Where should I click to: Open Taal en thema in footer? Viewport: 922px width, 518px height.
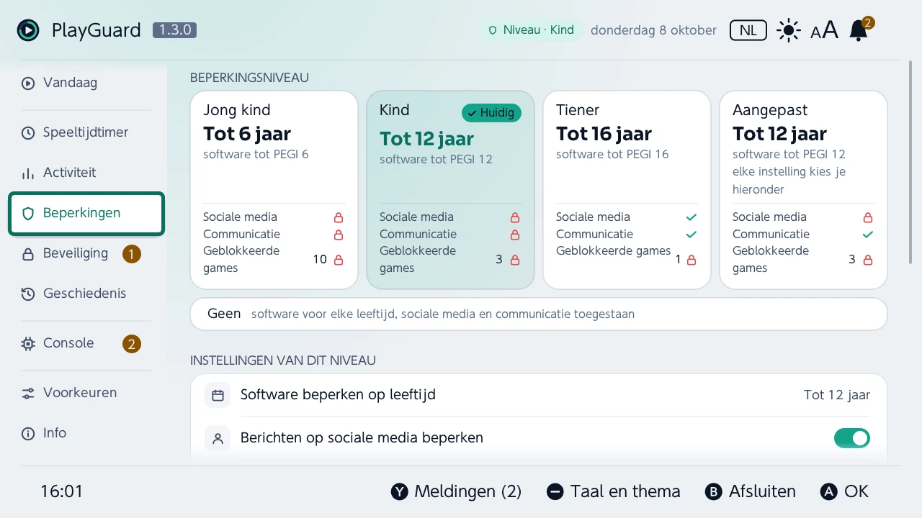[613, 491]
